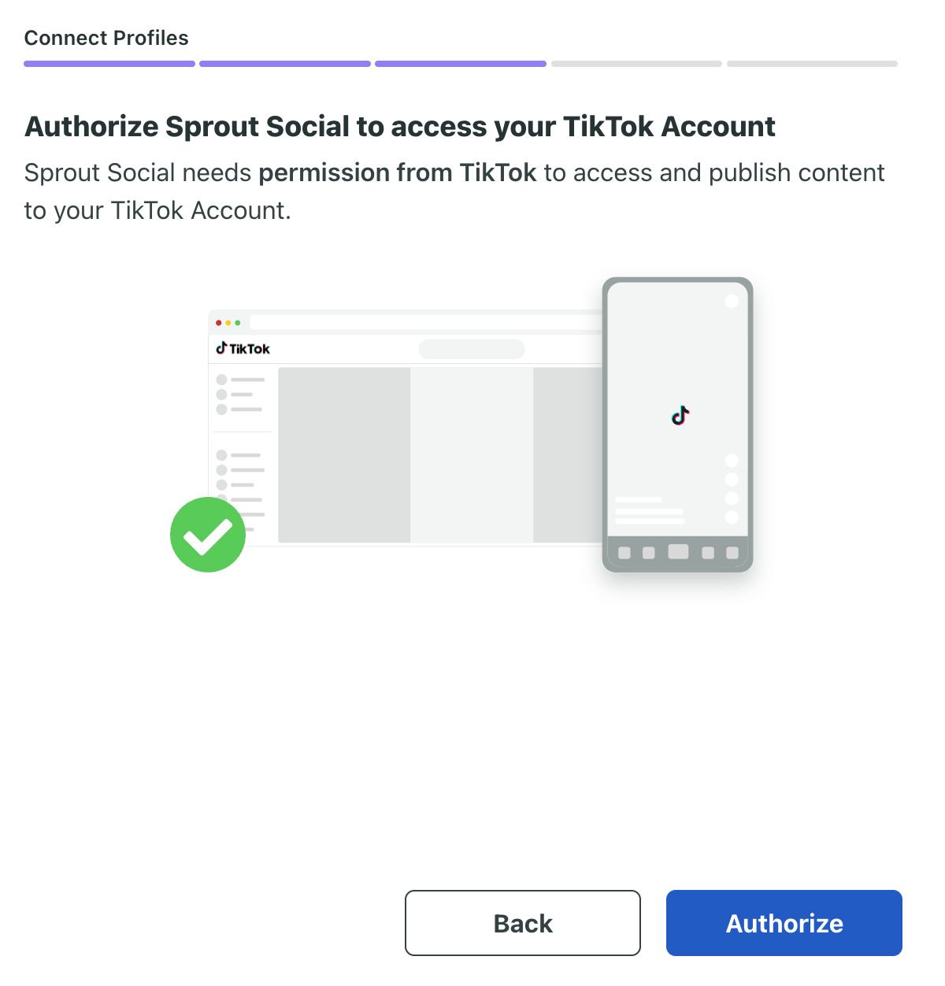The width and height of the screenshot is (945, 986).
Task: Click the Connect Profiles heading
Action: [x=106, y=37]
